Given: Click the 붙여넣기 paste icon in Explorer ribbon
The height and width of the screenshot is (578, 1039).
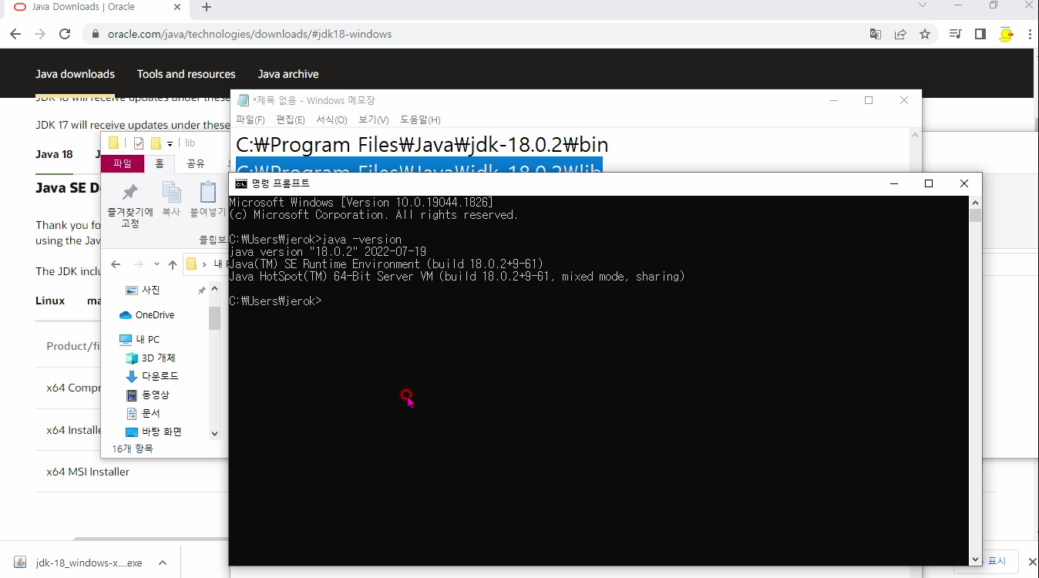Looking at the screenshot, I should tap(207, 192).
